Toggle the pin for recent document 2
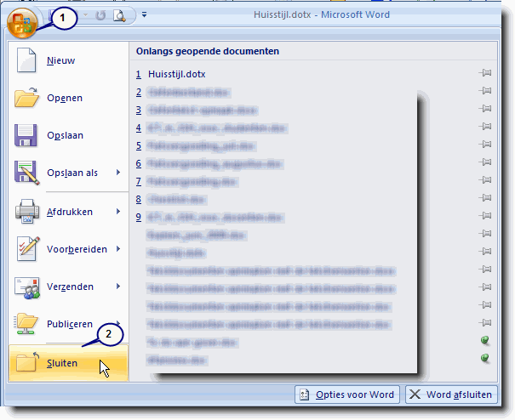 click(485, 90)
